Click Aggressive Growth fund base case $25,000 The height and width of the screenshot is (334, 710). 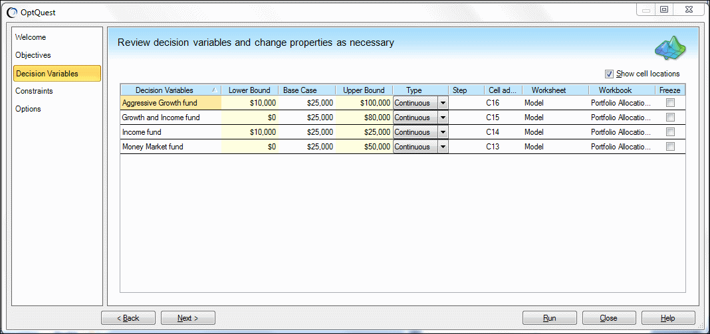[306, 103]
